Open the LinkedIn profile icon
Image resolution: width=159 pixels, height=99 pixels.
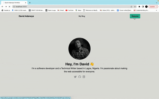(x=84, y=77)
